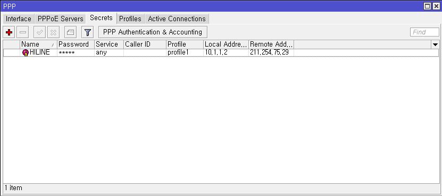This screenshot has width=442, height=196.
Task: Click local address 10.1.1.2
Action: [x=226, y=53]
